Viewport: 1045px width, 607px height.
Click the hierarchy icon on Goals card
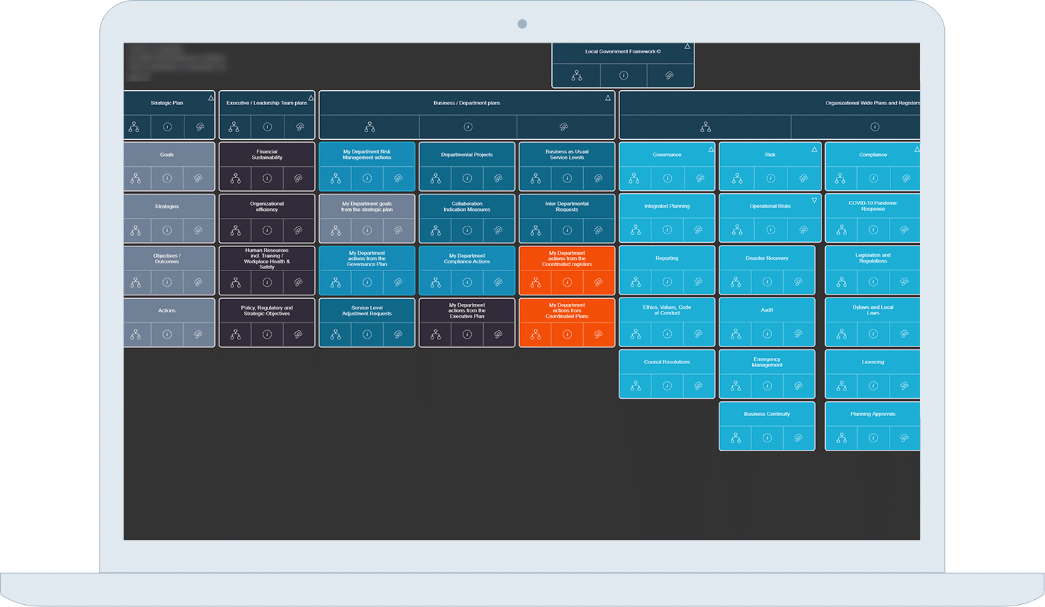(x=136, y=179)
